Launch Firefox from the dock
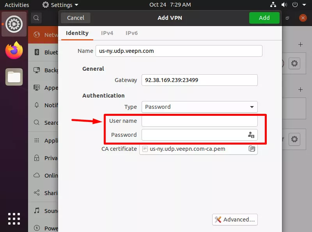Image resolution: width=312 pixels, height=232 pixels. 14,51
